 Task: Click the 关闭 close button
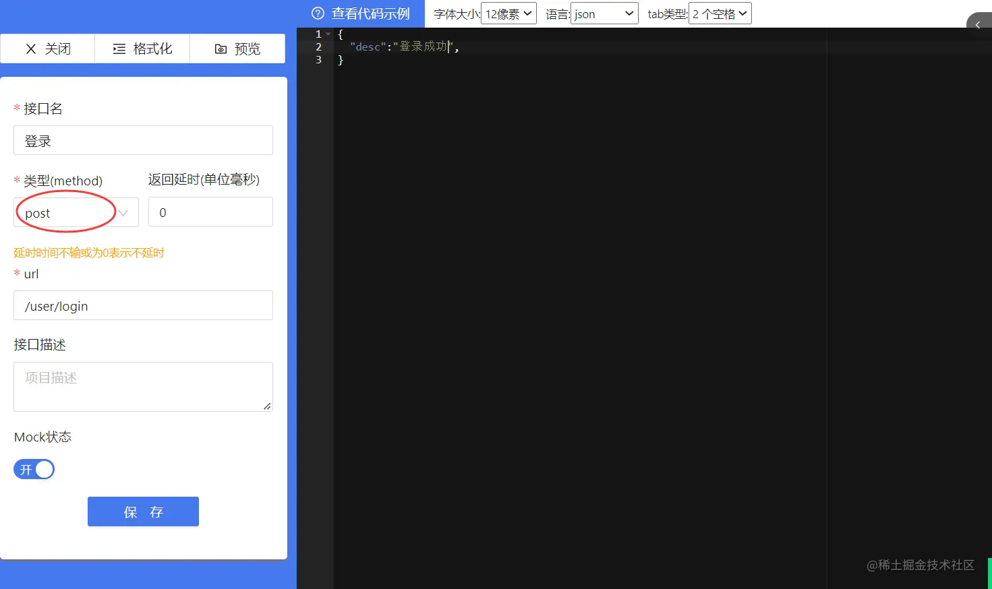click(x=48, y=49)
